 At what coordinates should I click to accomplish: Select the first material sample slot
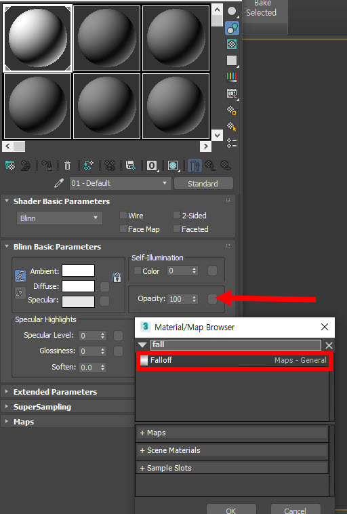pos(37,38)
